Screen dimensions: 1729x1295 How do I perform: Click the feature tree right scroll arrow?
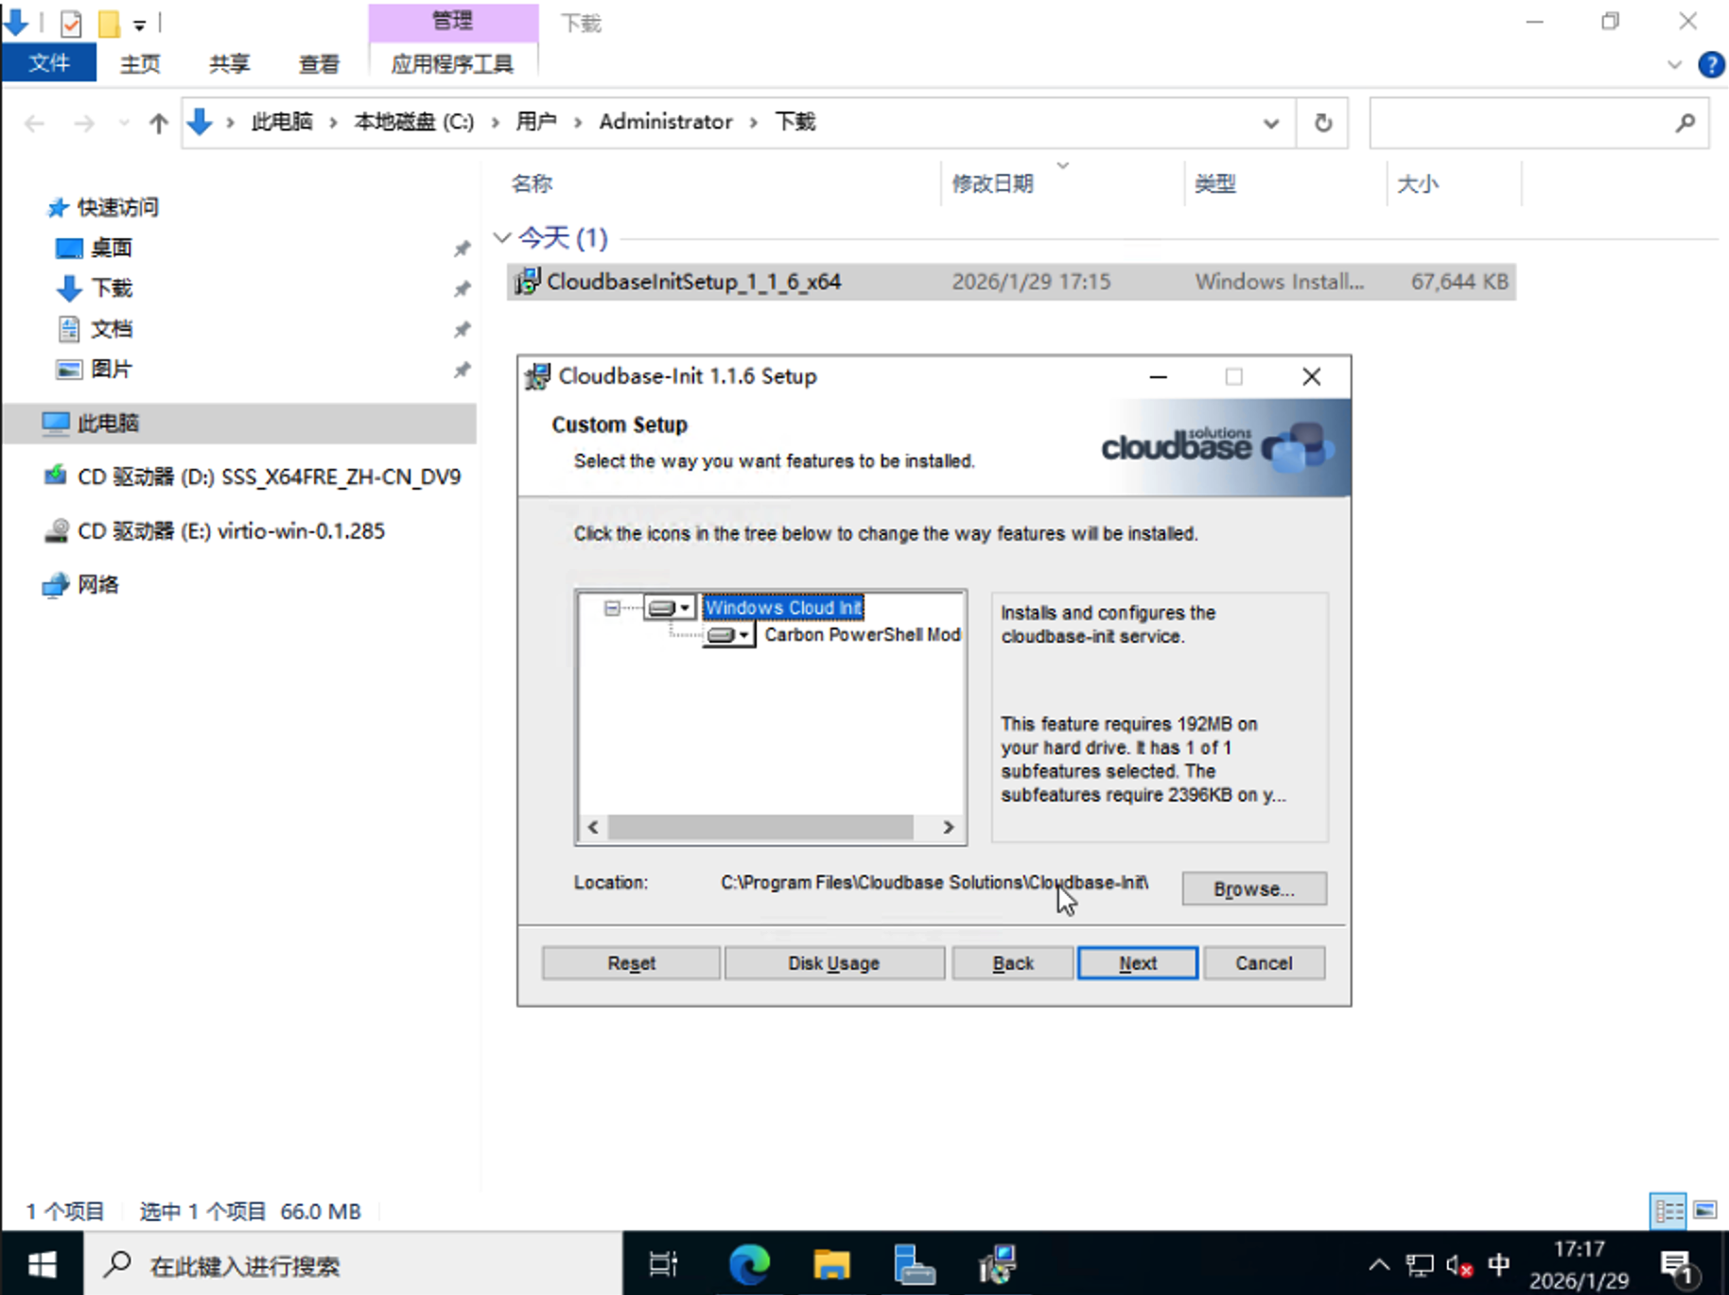[x=948, y=827]
